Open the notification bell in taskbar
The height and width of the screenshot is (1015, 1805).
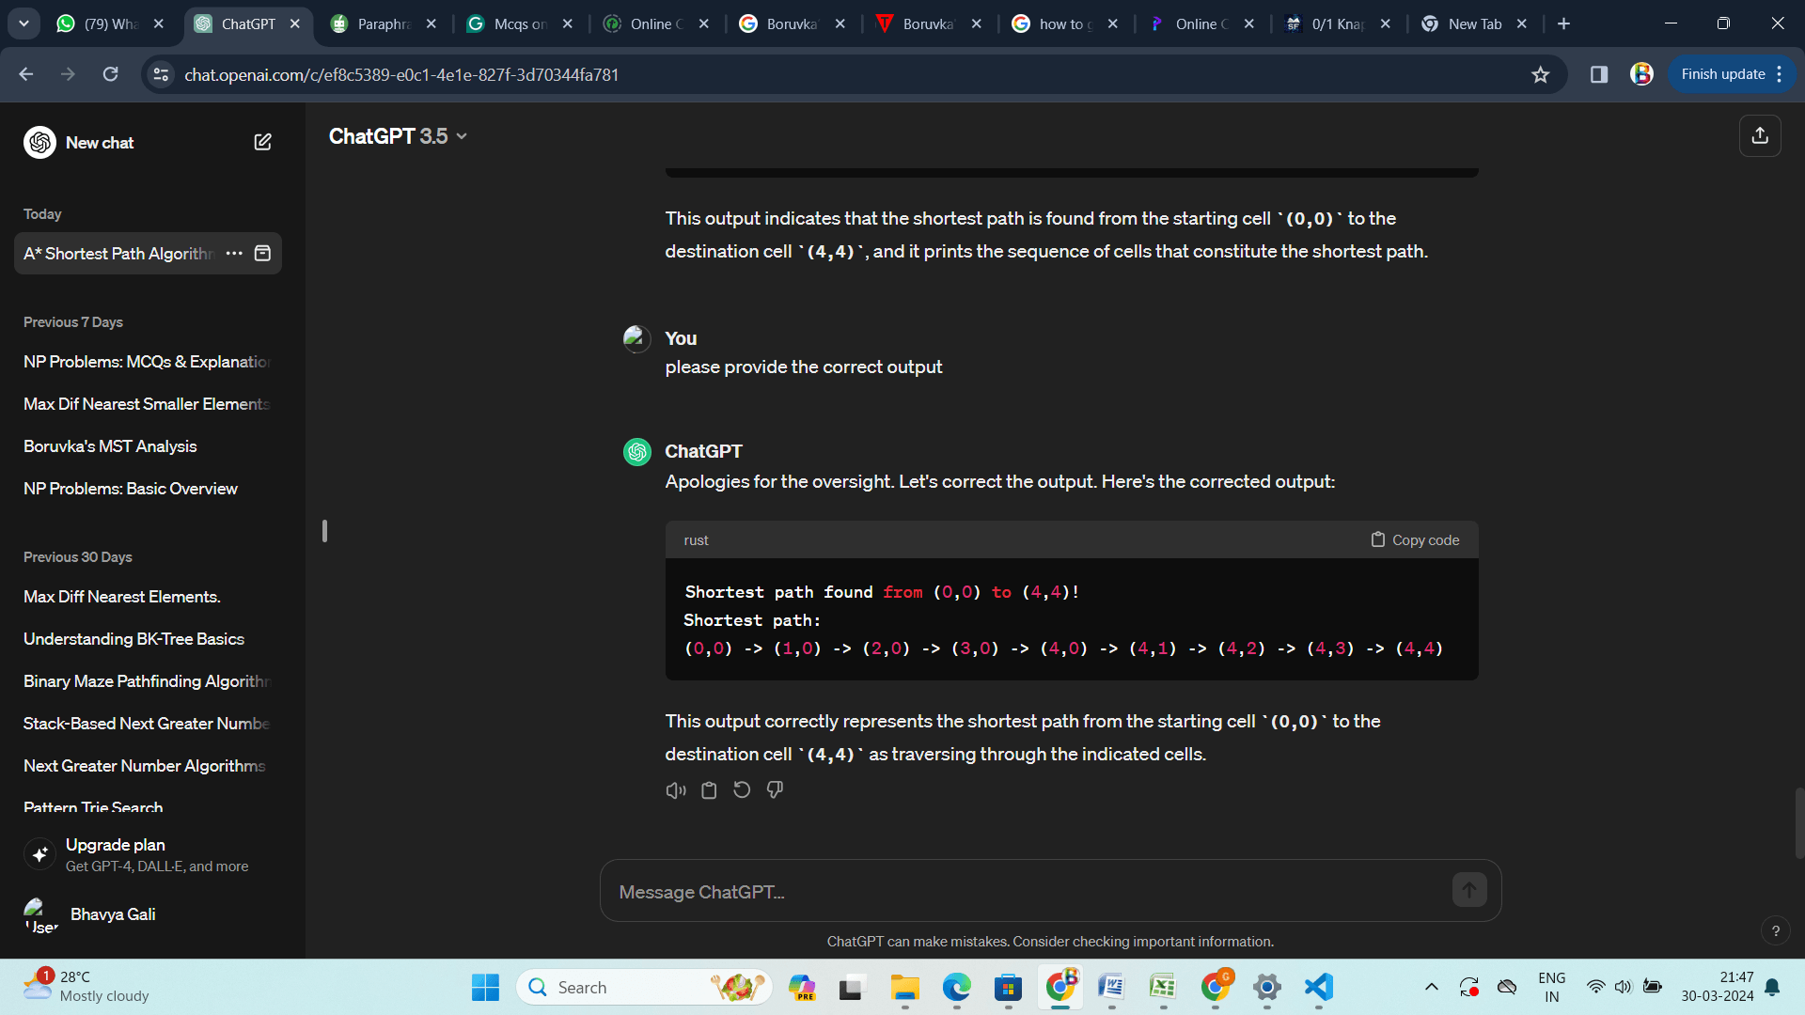pyautogui.click(x=1772, y=987)
